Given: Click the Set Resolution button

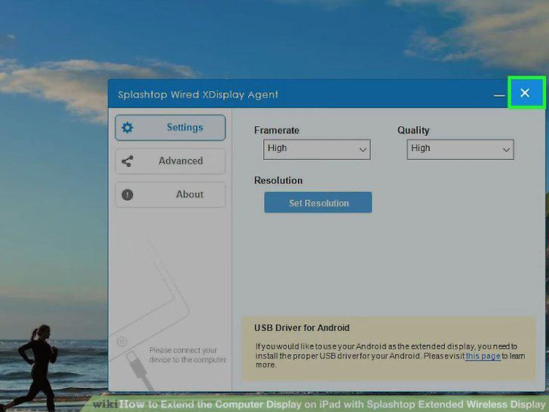Looking at the screenshot, I should (318, 202).
